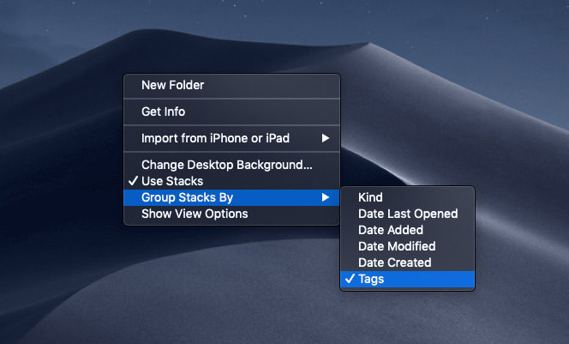
Task: Select the checked Tags grouping option
Action: coord(407,279)
